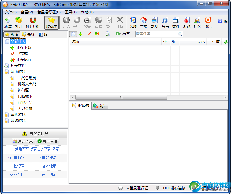Image resolution: width=231 pixels, height=194 pixels.
Task: Click the 新建 (New) toolbar icon
Action: pos(8,23)
